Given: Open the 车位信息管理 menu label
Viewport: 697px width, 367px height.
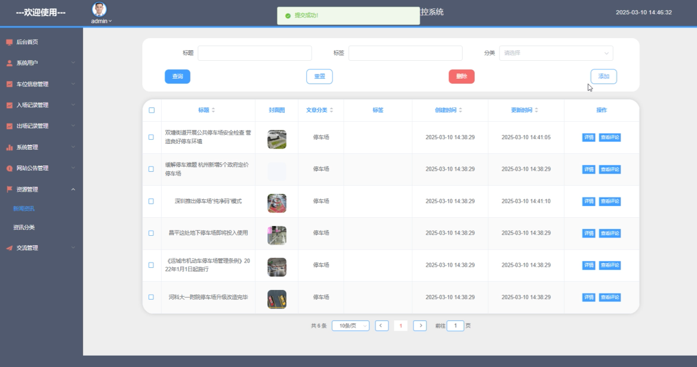Looking at the screenshot, I should (x=32, y=84).
